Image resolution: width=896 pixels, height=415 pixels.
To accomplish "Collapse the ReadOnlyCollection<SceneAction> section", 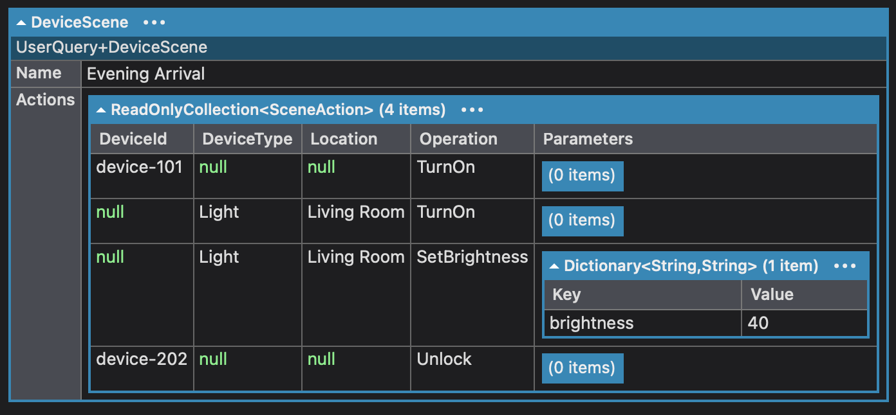I will click(x=101, y=110).
